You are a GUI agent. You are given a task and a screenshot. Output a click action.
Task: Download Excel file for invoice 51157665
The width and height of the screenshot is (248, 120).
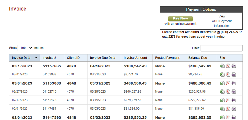coord(222,66)
